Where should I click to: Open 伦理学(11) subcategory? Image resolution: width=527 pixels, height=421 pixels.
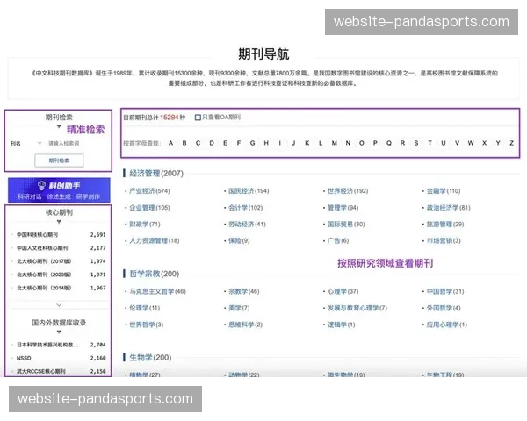[x=145, y=308]
